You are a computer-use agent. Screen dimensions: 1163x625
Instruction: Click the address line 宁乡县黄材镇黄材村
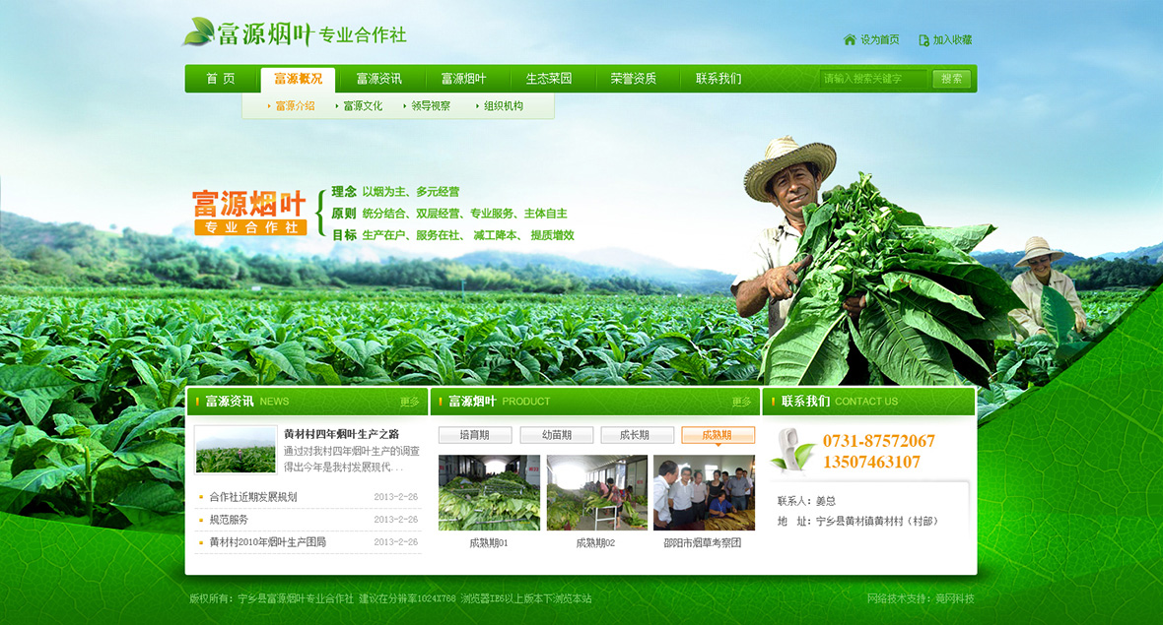(858, 522)
